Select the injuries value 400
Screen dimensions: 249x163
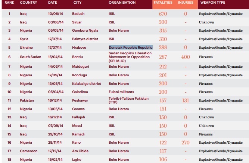[186, 57]
